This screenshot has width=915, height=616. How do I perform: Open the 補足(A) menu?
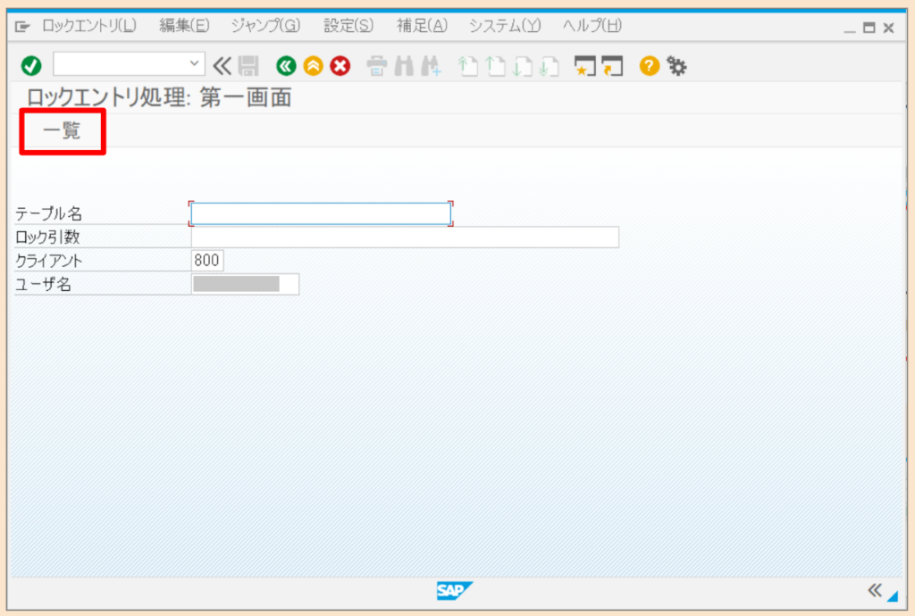pos(422,26)
